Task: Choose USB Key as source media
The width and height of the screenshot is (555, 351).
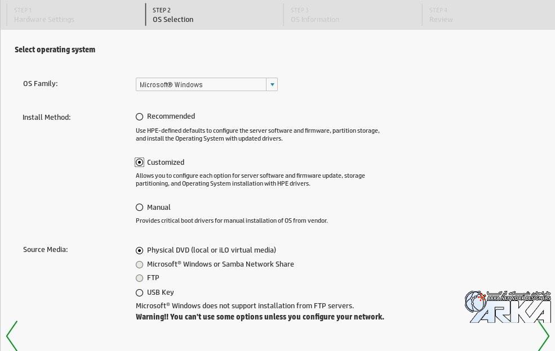Action: pos(140,292)
